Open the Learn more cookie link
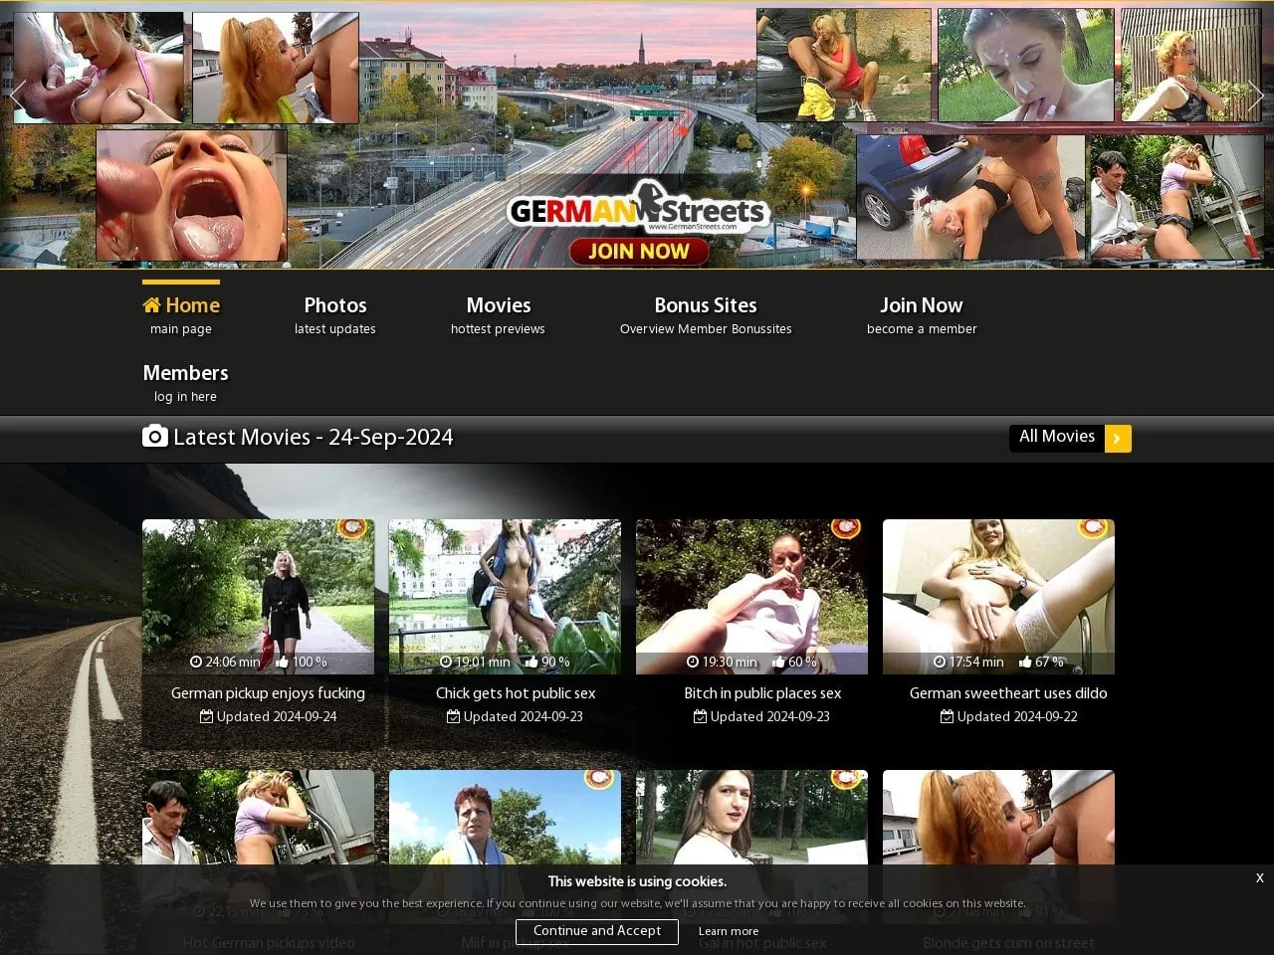Image resolution: width=1274 pixels, height=955 pixels. [729, 931]
